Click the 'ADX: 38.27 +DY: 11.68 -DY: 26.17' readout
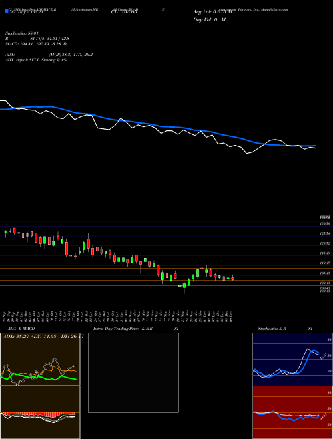The width and height of the screenshot is (333, 439). (x=43, y=337)
